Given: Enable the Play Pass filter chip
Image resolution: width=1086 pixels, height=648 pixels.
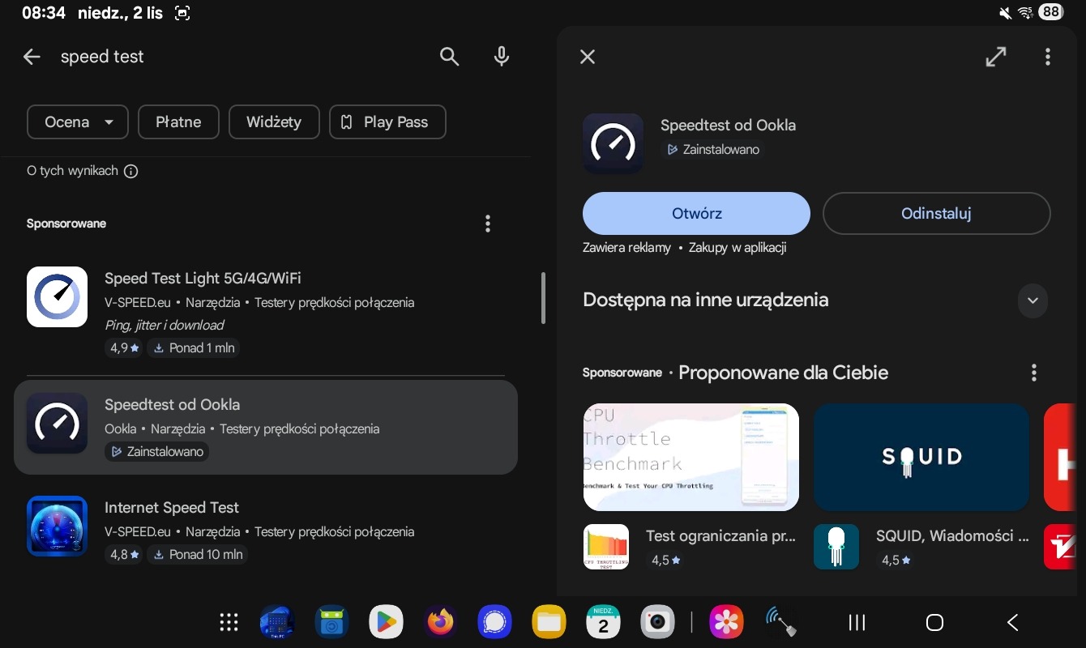Looking at the screenshot, I should pos(387,122).
